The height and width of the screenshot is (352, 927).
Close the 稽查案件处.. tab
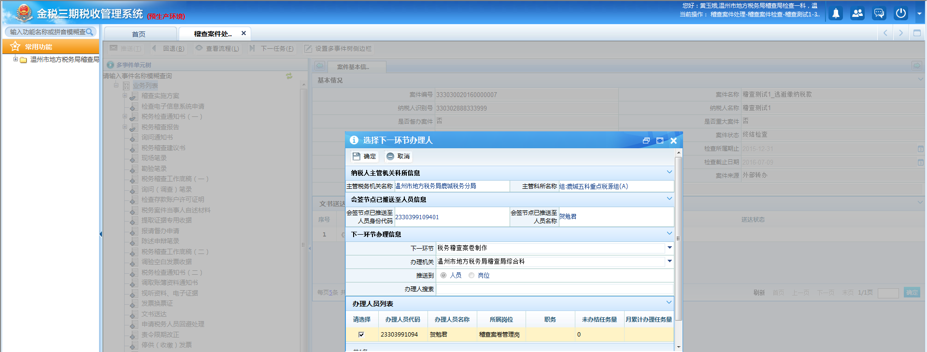[x=243, y=33]
